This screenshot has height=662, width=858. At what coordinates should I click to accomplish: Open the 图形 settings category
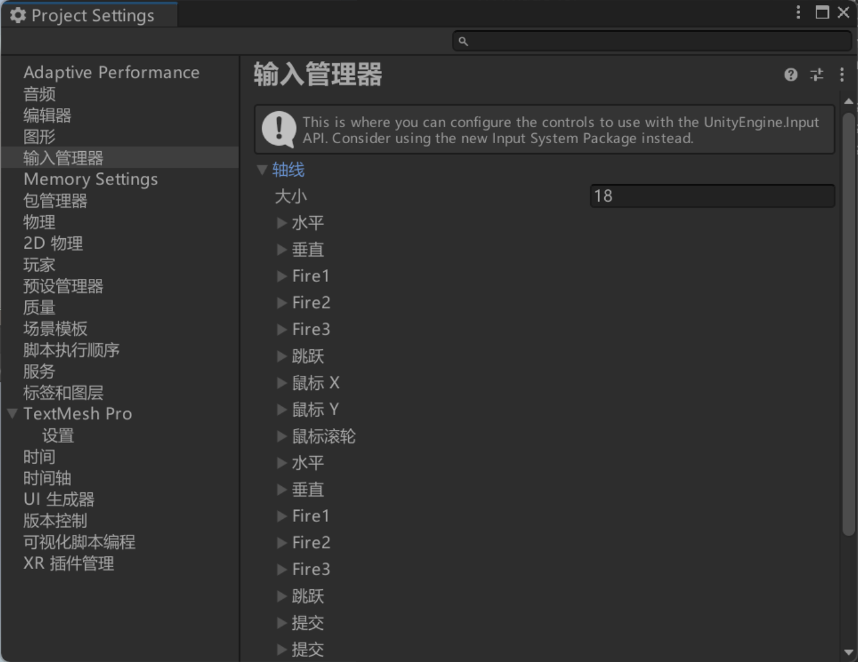(x=40, y=137)
